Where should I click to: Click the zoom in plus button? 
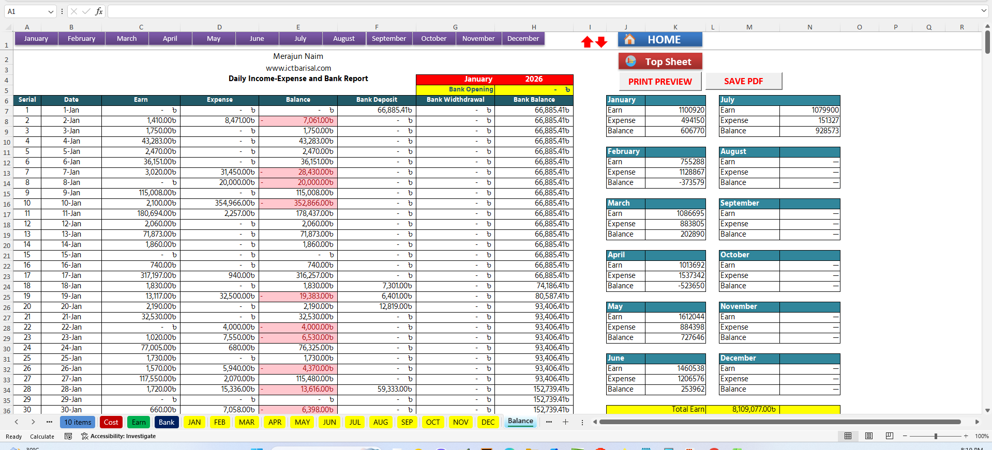966,436
